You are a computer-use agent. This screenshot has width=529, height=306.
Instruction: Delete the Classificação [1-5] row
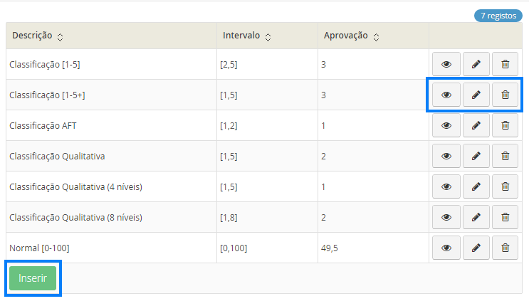(x=505, y=64)
